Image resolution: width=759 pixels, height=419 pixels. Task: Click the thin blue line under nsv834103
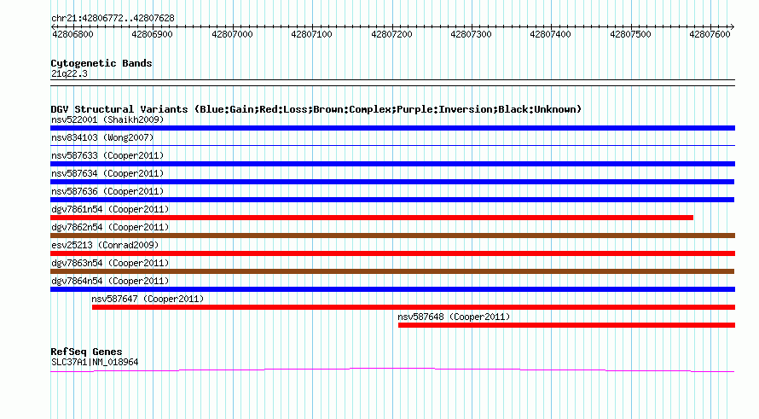(x=392, y=145)
